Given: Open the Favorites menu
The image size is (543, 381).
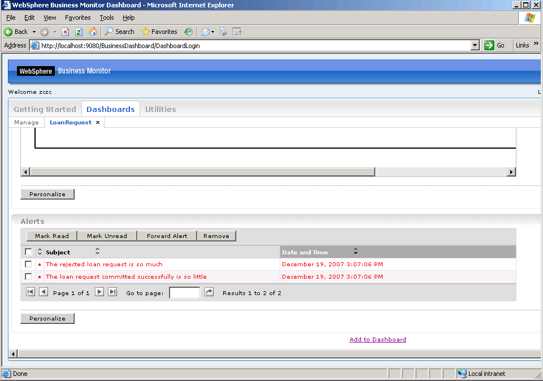Looking at the screenshot, I should pos(77,18).
